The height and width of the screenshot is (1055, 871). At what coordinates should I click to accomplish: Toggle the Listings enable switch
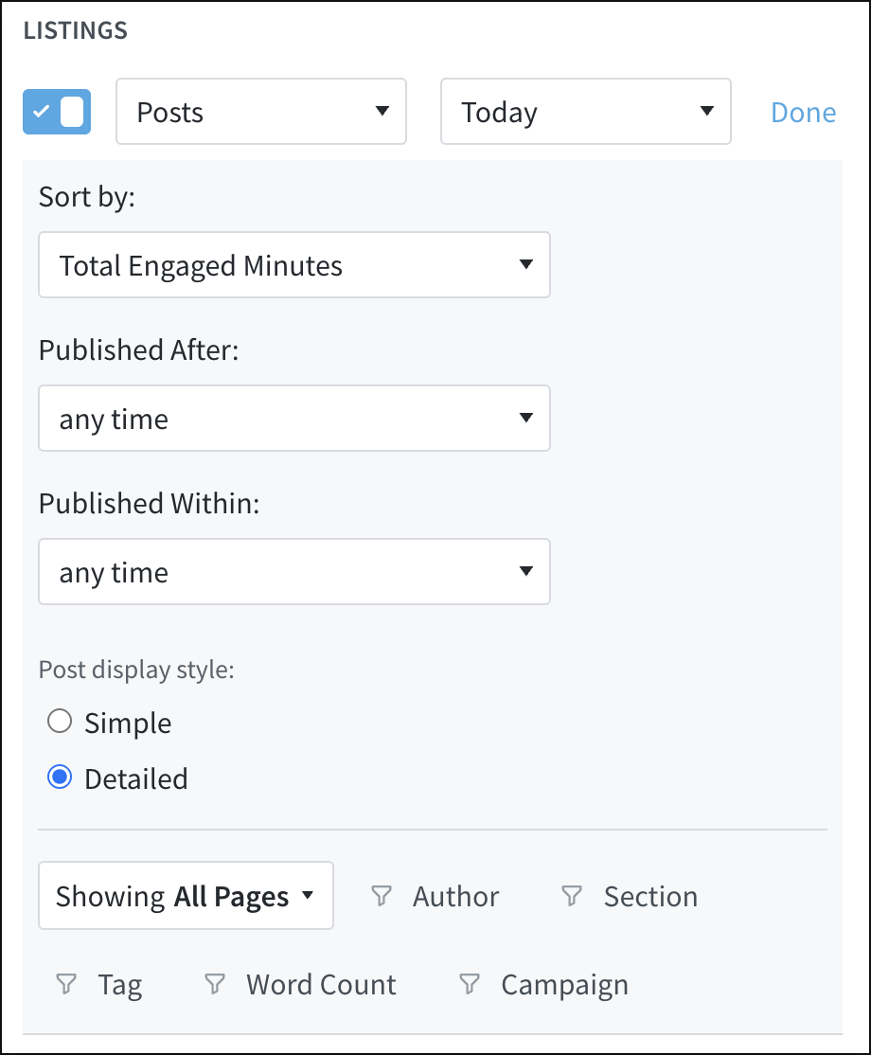[57, 112]
